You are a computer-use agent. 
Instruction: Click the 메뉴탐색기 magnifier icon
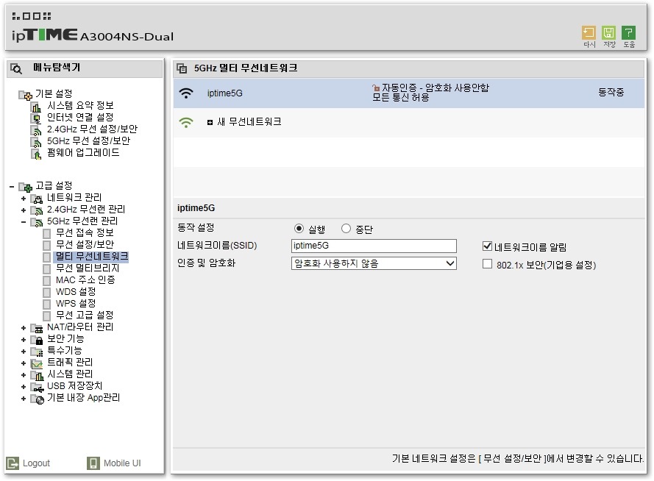(x=16, y=68)
